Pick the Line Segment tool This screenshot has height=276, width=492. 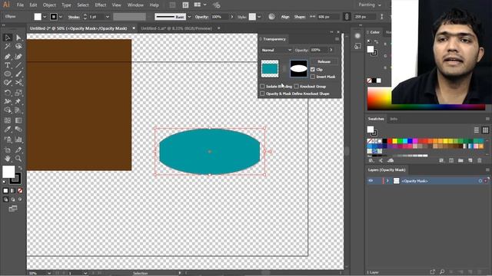18,65
